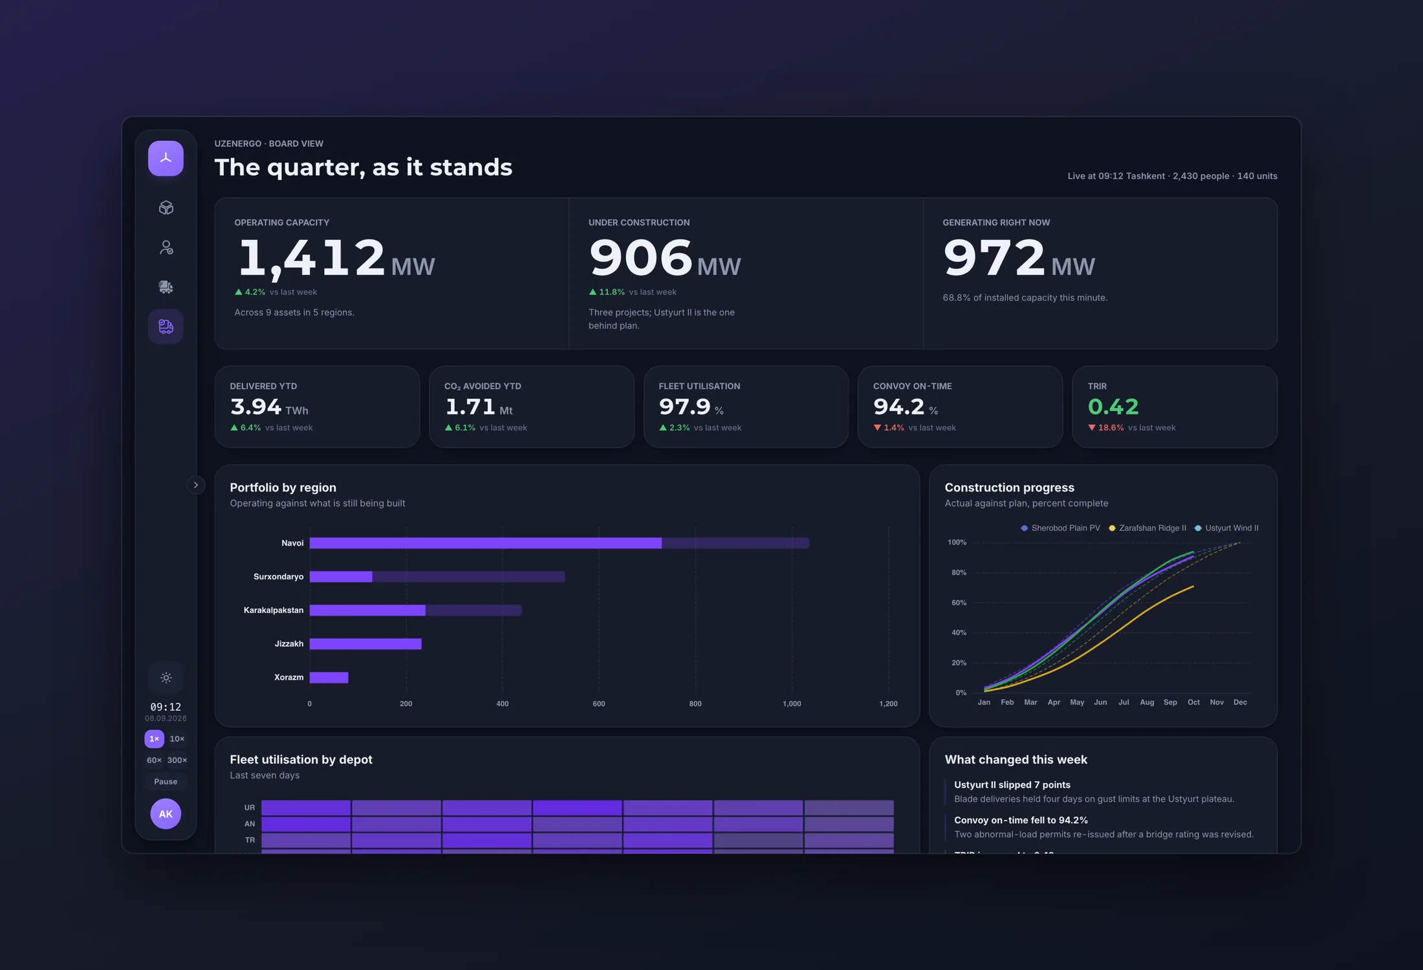Click the Jizzakh bar in the portfolio chart
This screenshot has height=970, width=1423.
click(365, 644)
